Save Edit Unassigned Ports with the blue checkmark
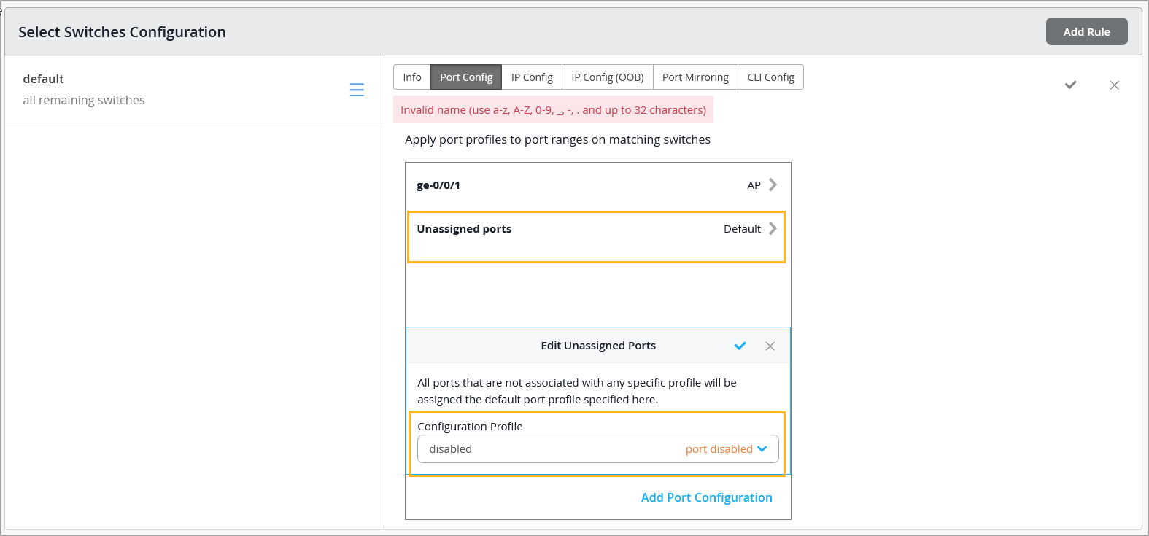The width and height of the screenshot is (1149, 536). 740,346
